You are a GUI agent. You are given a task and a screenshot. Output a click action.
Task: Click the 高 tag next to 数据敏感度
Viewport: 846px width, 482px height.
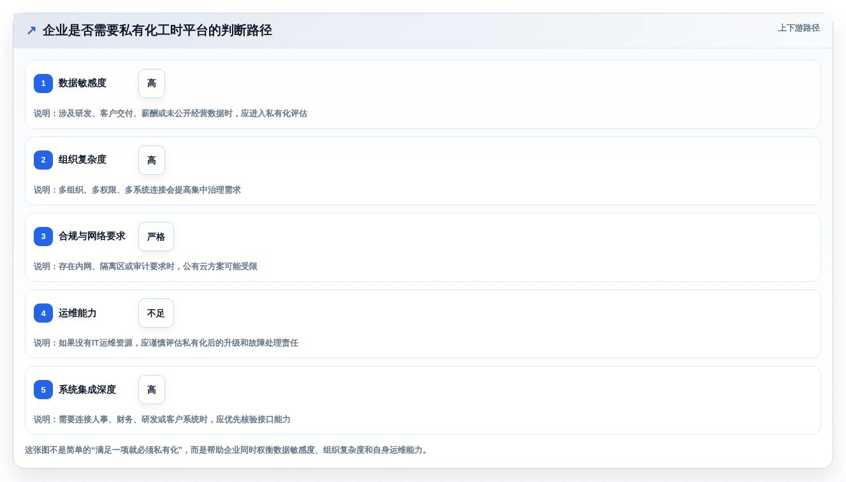pos(152,84)
